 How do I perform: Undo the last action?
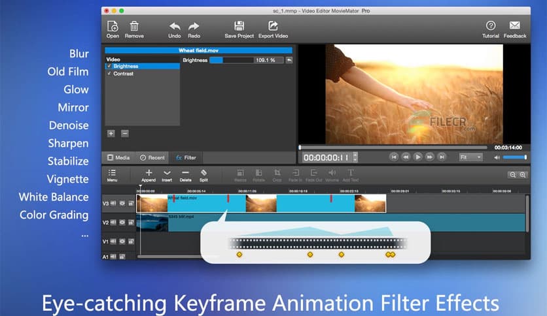pos(175,29)
